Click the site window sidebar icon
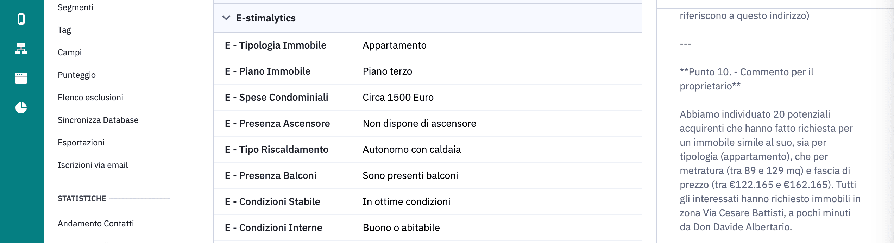 tap(21, 78)
